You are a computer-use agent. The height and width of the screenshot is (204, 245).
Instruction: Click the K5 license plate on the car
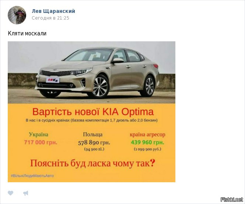(53, 80)
